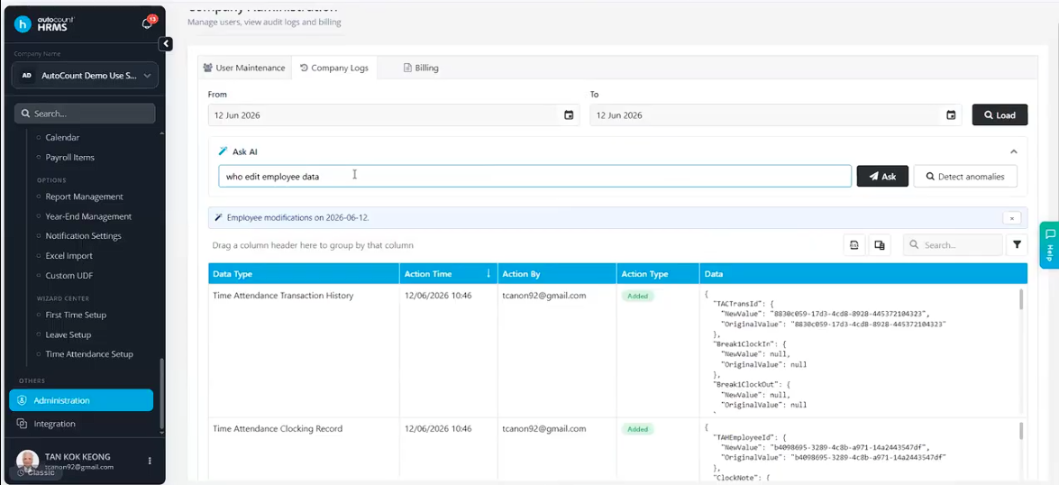Open the notifications bell icon
The height and width of the screenshot is (485, 1059).
147,23
